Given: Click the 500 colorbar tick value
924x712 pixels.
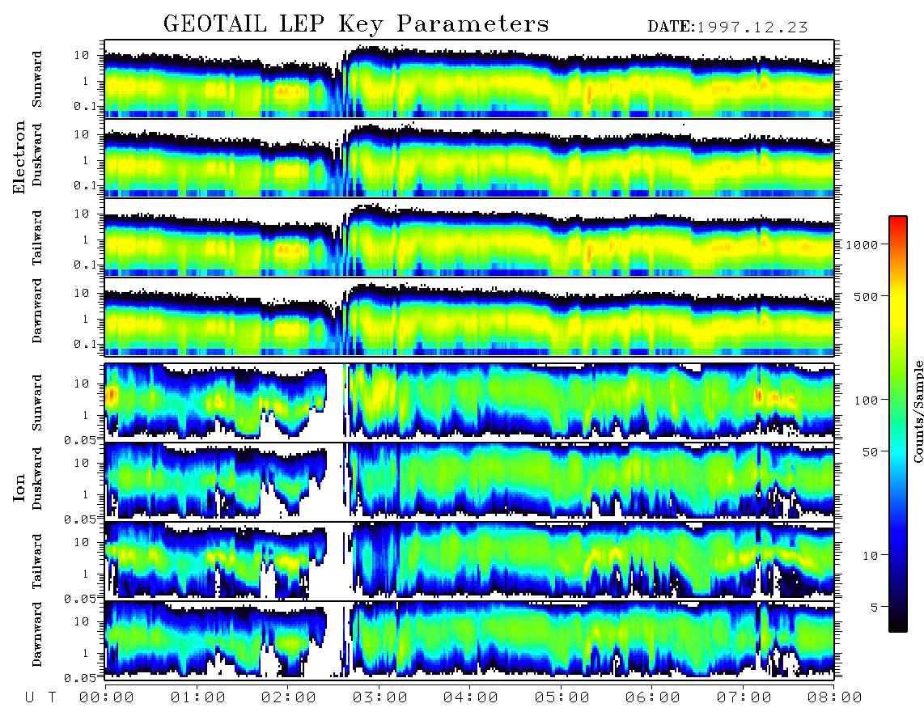Looking at the screenshot, I should coord(867,296).
